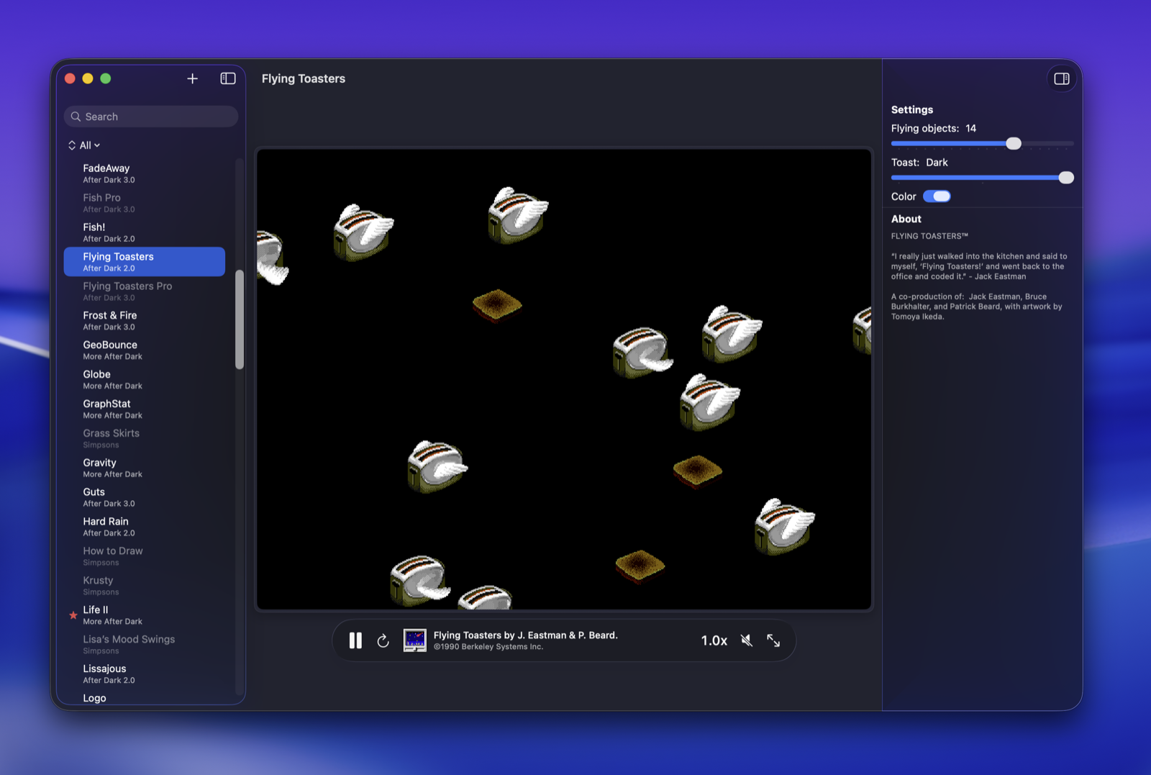Select Grass Skirts
This screenshot has height=775, width=1151.
pyautogui.click(x=145, y=439)
